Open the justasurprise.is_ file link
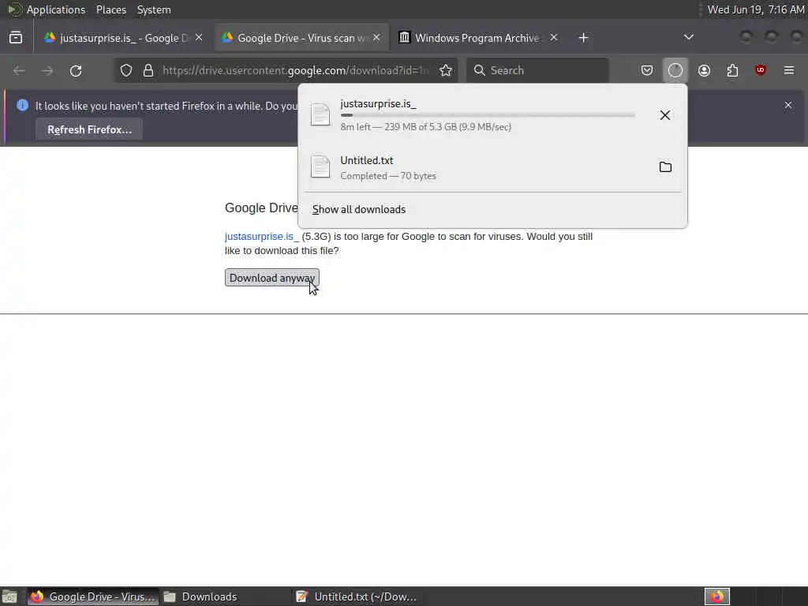The image size is (808, 606). (262, 237)
